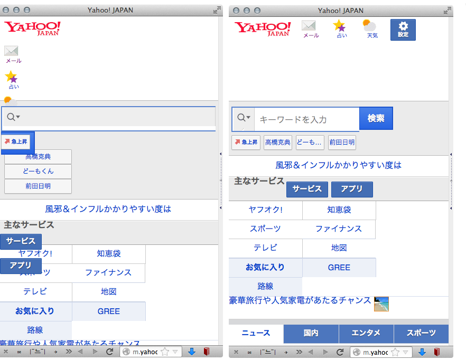The width and height of the screenshot is (466, 360).
Task: Open address bar dropdown triangle in left window
Action: 175,352
